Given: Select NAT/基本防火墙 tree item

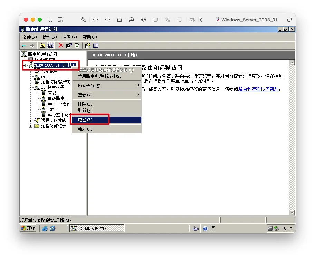Looking at the screenshot, I should (x=59, y=115).
